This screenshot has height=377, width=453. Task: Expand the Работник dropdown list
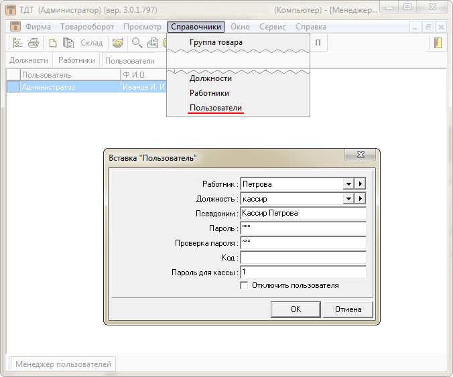[x=348, y=184]
